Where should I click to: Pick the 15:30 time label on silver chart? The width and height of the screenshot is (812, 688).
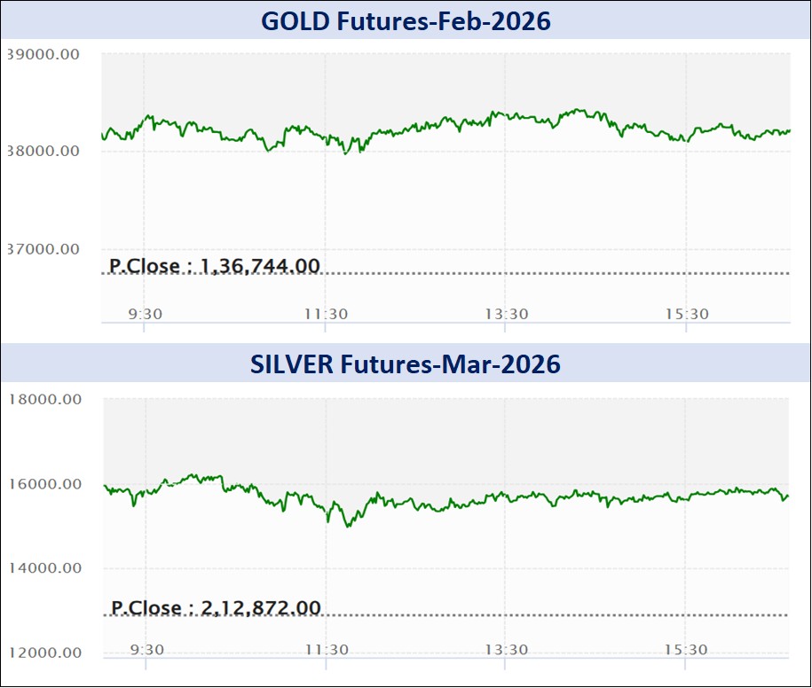coord(686,650)
